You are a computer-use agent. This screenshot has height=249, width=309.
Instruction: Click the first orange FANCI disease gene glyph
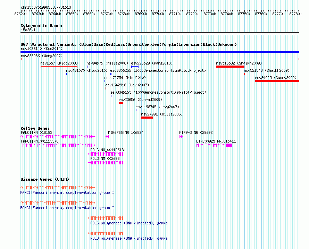point(58,187)
